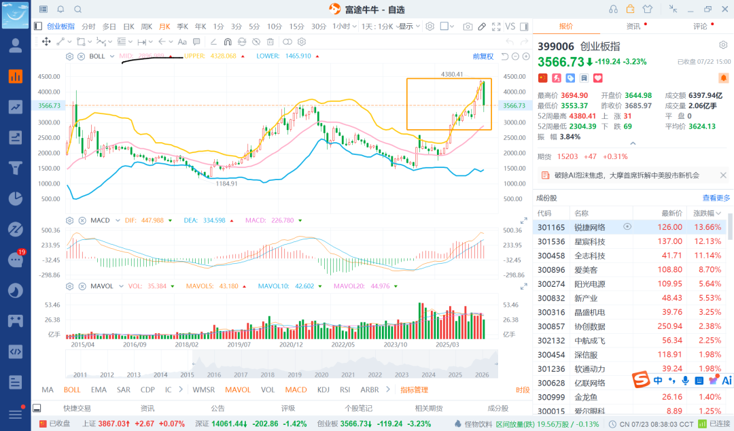Open the price alert bell icon
The height and width of the screenshot is (431, 734).
click(x=723, y=78)
